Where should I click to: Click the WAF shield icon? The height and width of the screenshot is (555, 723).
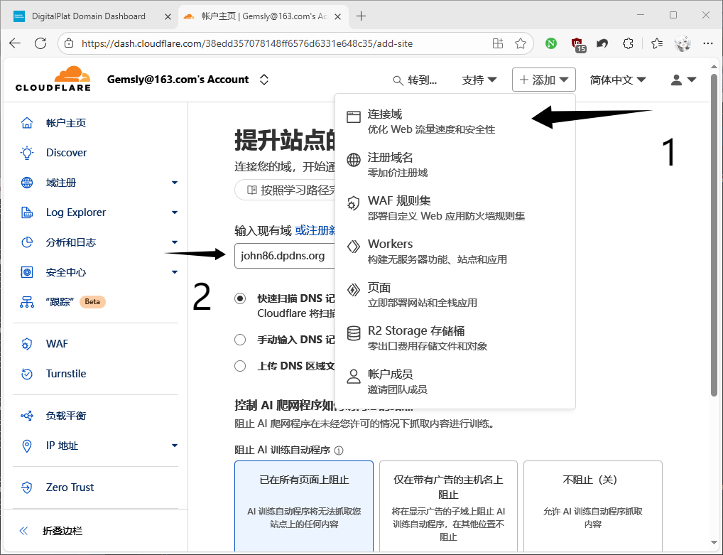28,343
